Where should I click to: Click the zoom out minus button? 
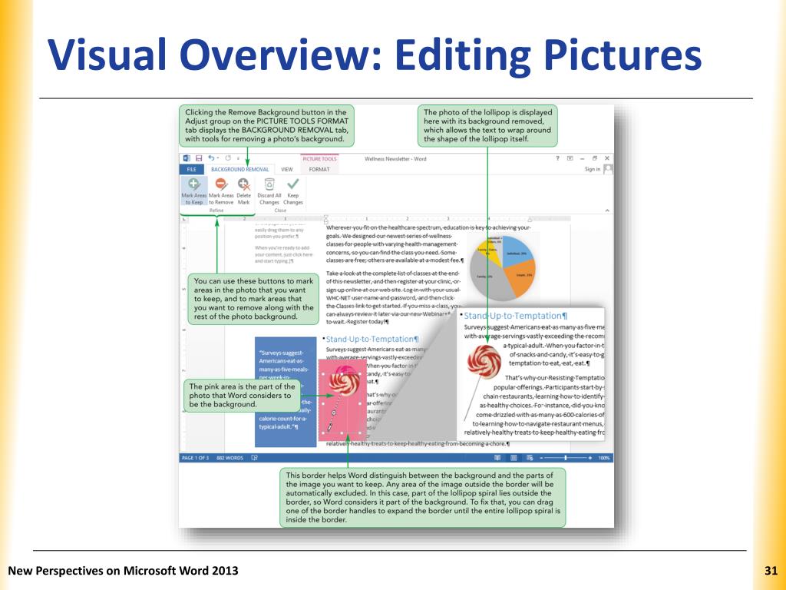click(x=542, y=458)
